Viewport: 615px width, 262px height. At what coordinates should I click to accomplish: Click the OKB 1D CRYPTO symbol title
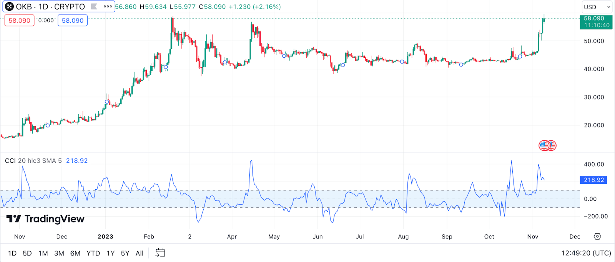[x=50, y=7]
